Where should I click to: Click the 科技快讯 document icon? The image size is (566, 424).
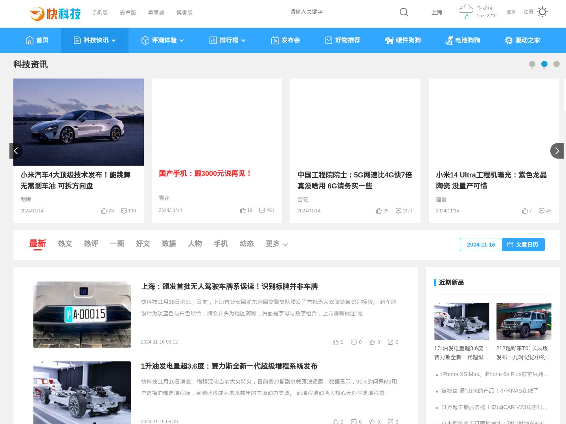click(x=77, y=40)
